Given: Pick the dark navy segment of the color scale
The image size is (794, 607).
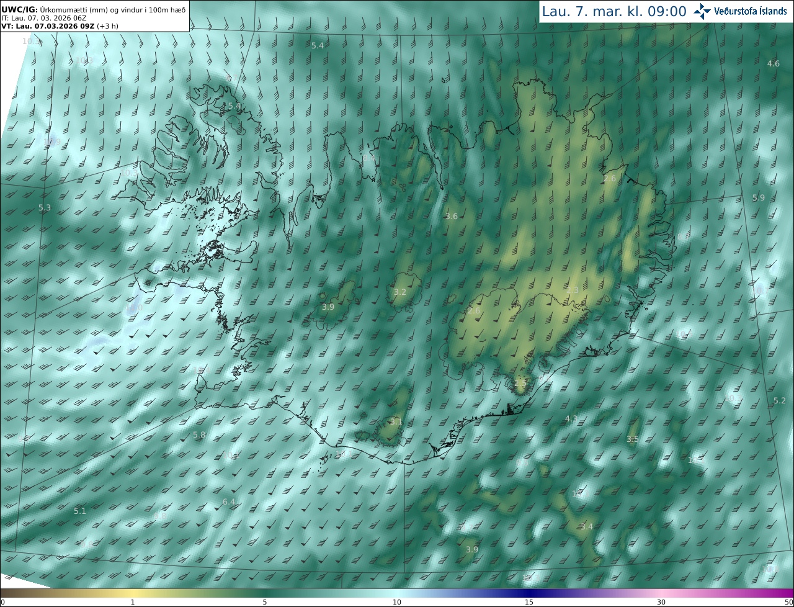Looking at the screenshot, I should coord(529,593).
